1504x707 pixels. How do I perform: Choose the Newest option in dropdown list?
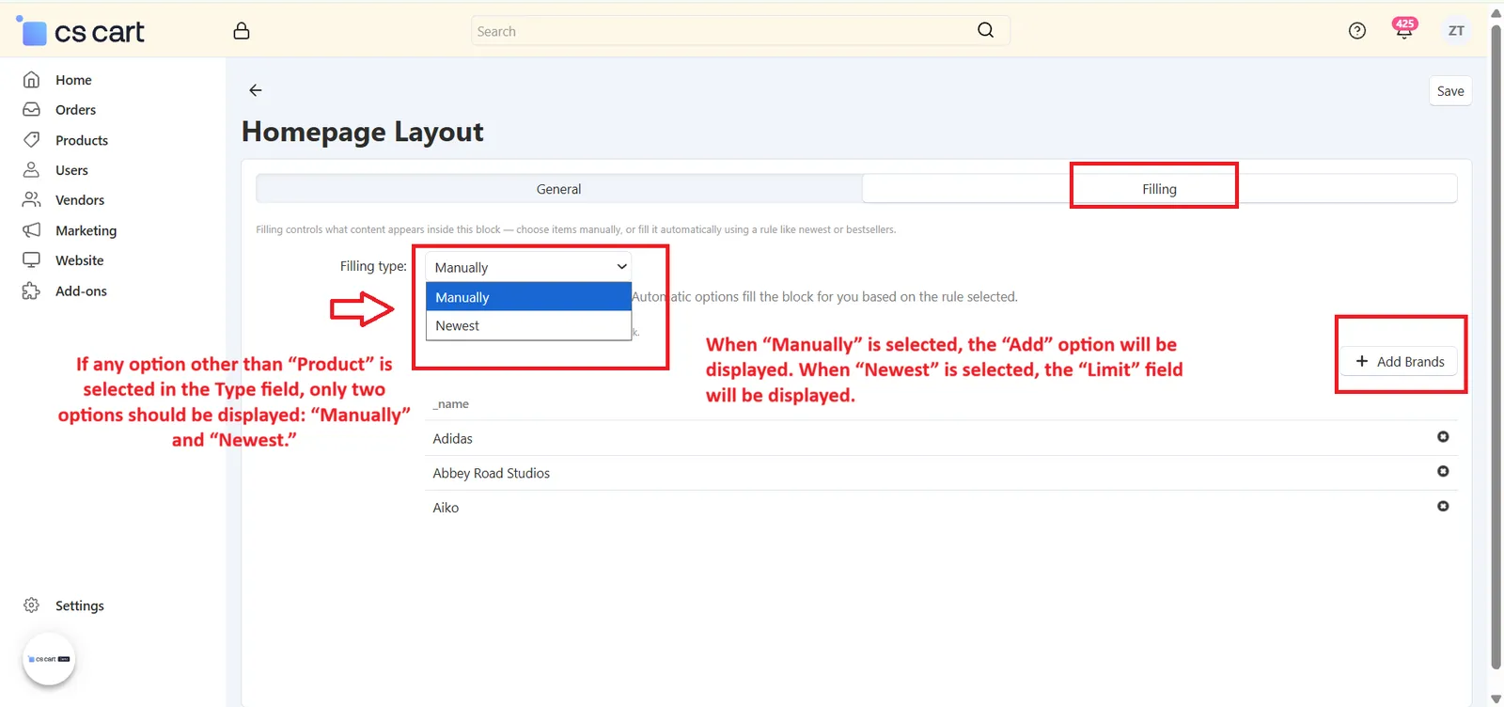tap(528, 325)
